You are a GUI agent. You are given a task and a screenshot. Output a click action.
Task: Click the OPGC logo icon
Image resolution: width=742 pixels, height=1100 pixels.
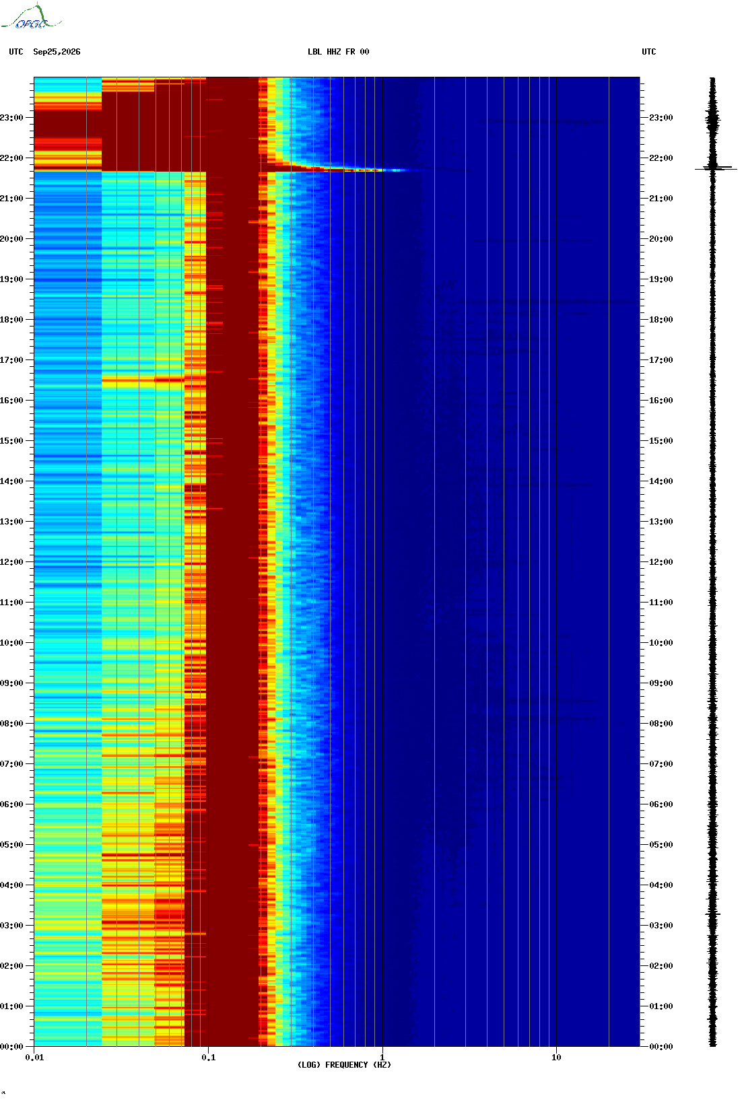pos(31,17)
